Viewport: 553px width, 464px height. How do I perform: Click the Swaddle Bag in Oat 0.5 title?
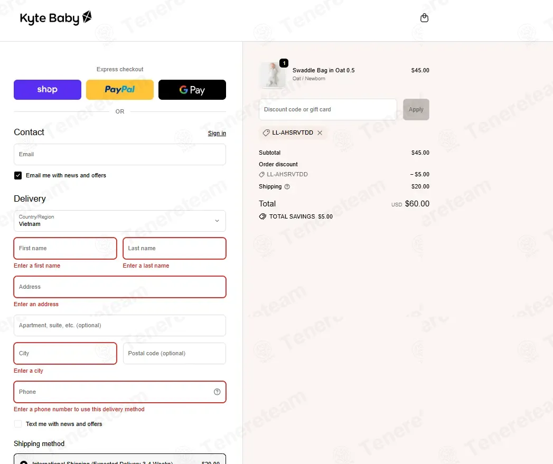(x=323, y=70)
